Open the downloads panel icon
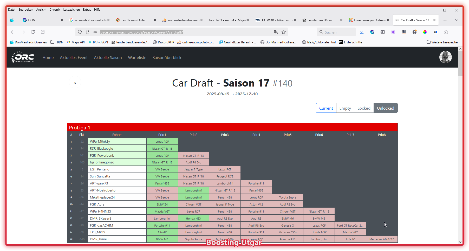The width and height of the screenshot is (469, 251). pyautogui.click(x=362, y=32)
